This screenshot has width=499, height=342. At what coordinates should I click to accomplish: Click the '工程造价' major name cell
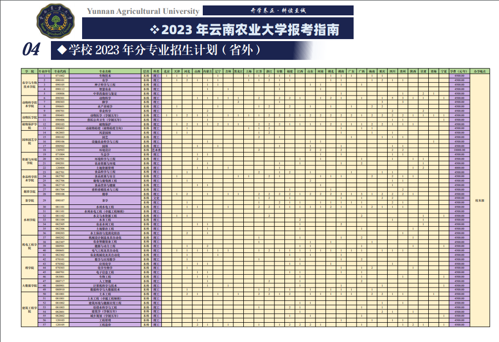105,325
